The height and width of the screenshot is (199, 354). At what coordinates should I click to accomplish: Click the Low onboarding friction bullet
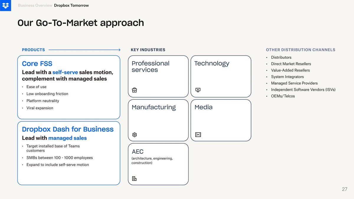click(47, 94)
